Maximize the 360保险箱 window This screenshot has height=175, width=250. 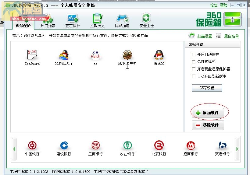(238, 5)
